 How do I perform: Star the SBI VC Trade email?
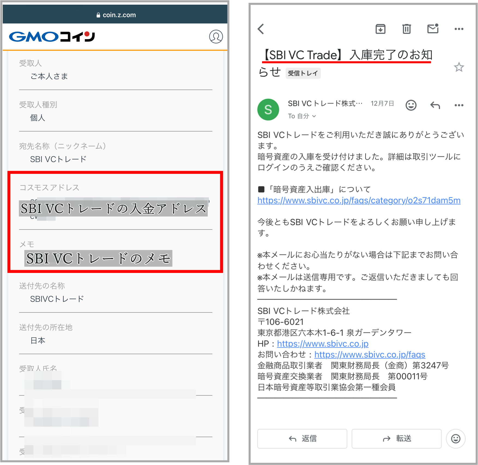(x=459, y=67)
